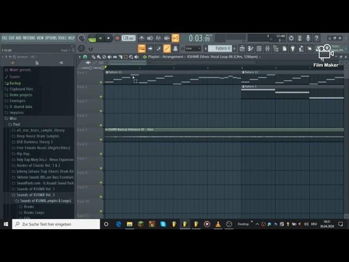Viewport: 349px width, 262px height.
Task: Click the undo history circular arrow icon
Action: tap(291, 38)
